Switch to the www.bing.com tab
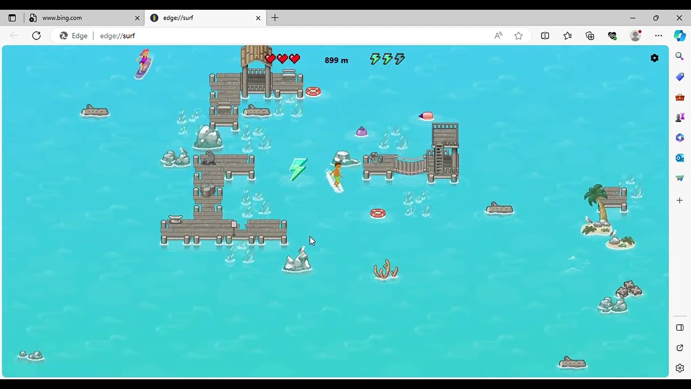This screenshot has width=691, height=389. [x=85, y=18]
